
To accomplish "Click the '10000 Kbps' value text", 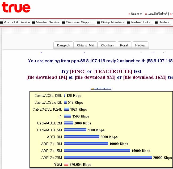I will [119, 144].
